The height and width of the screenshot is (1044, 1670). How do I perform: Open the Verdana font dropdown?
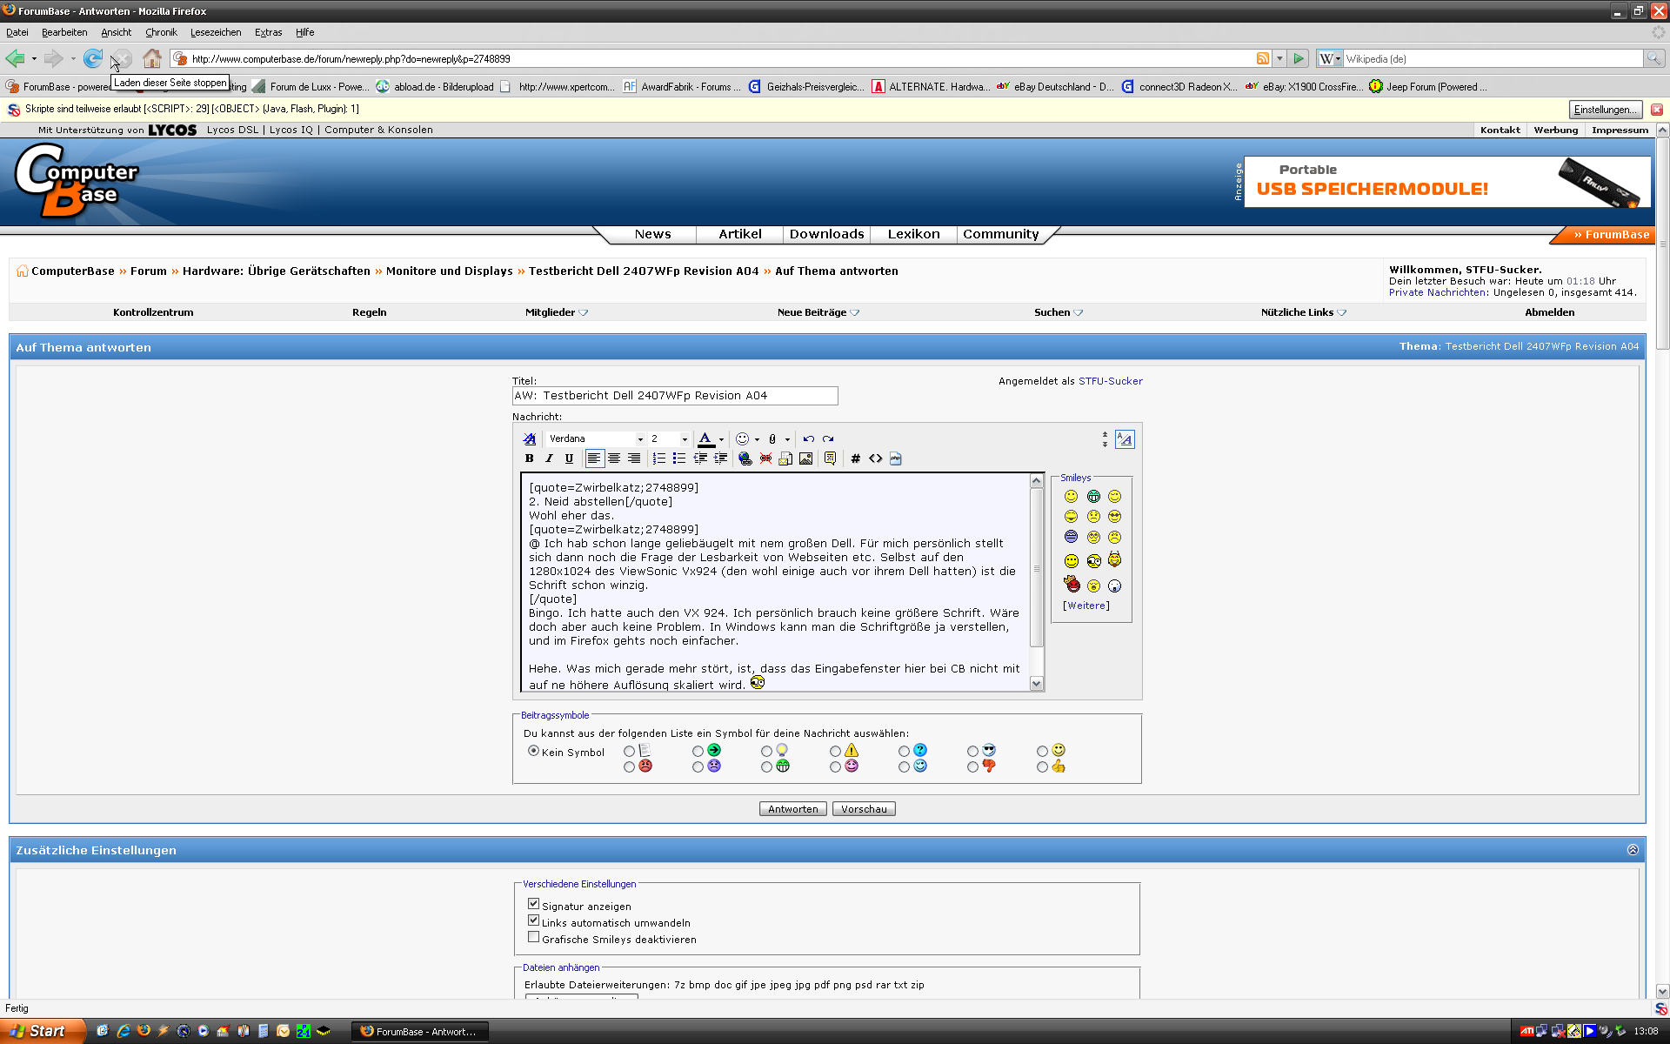[640, 439]
